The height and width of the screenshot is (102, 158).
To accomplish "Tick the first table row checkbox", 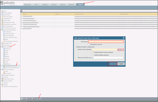I will 22,16.
